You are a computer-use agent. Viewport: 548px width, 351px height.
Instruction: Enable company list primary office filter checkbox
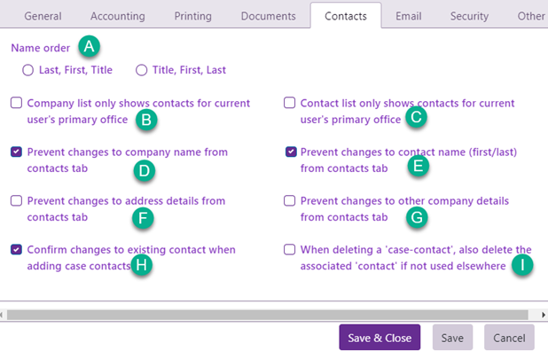(17, 103)
